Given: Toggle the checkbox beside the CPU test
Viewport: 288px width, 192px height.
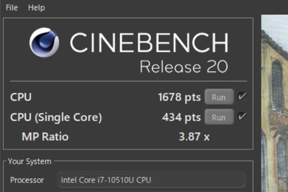Looking at the screenshot, I should tap(242, 97).
